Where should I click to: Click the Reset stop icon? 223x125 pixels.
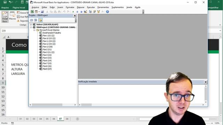coord(81,12)
